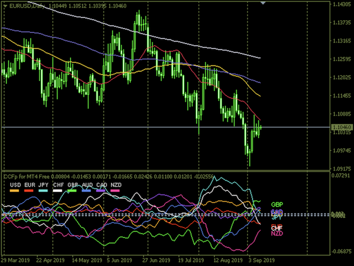Click the 29 Mar 2019 date label
354x266 pixels.
tap(16, 259)
